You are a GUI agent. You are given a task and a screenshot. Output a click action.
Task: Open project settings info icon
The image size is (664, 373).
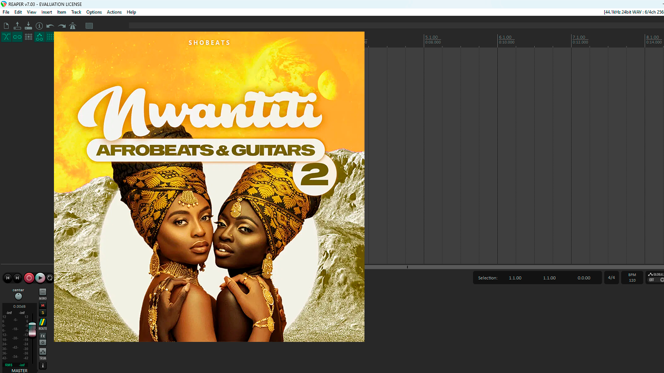coord(39,26)
